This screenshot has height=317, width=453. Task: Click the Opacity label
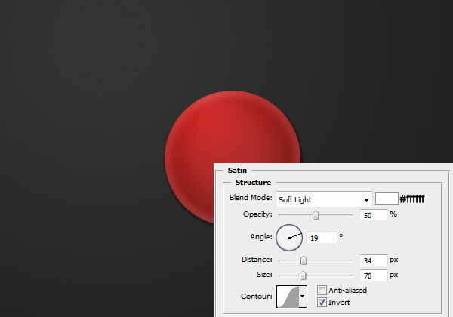coord(257,214)
